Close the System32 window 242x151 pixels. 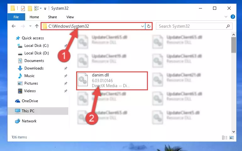(229, 8)
